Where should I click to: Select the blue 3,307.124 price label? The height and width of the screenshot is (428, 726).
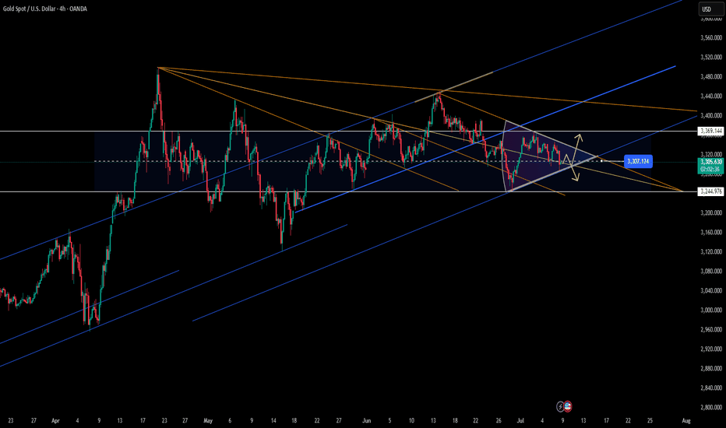[x=638, y=161]
